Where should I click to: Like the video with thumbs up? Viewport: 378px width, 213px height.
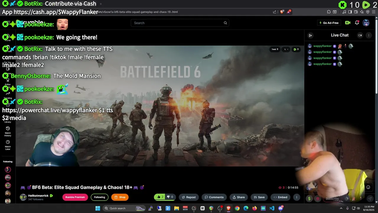(160, 197)
